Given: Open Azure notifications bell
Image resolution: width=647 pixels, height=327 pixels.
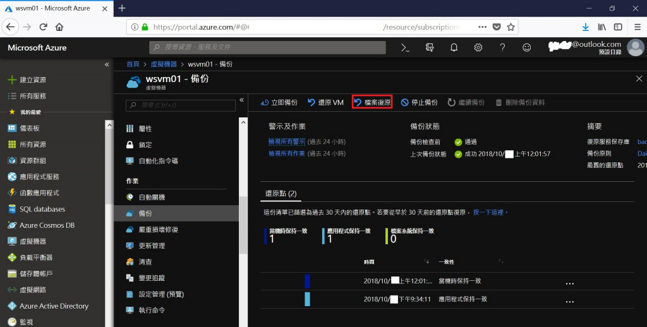Looking at the screenshot, I should (454, 48).
